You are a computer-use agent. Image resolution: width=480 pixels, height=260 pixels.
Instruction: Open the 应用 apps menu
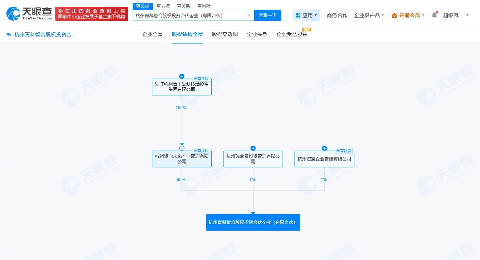(306, 15)
